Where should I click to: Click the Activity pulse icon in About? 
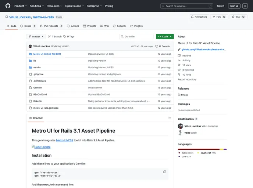pos(179,60)
